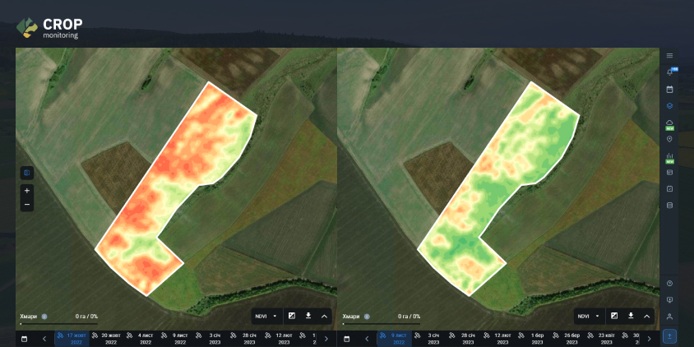Click the info icon next to left Хмари

[x=44, y=317]
